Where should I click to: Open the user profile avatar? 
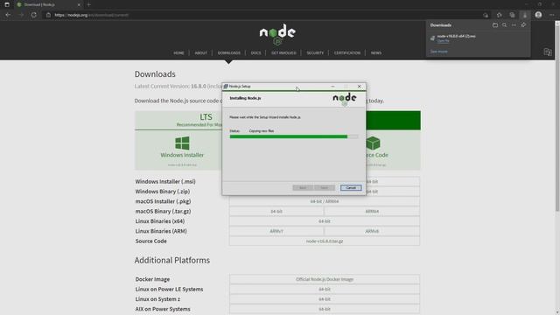click(x=538, y=15)
